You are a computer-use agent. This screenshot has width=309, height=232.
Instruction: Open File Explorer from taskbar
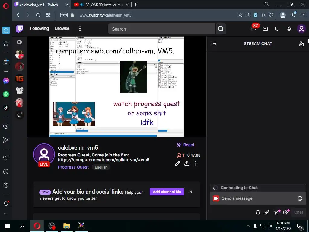[x=67, y=226]
